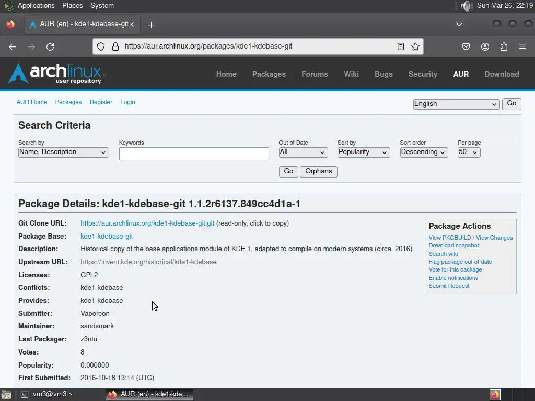Click View Changes link
Image resolution: width=535 pixels, height=401 pixels.
point(494,238)
